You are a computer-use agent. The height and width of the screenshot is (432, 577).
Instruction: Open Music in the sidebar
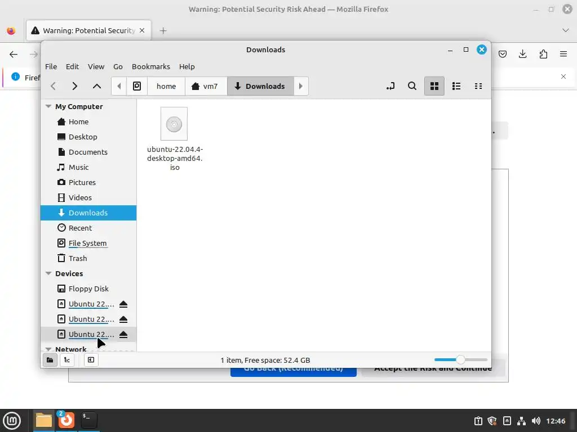pyautogui.click(x=88, y=167)
